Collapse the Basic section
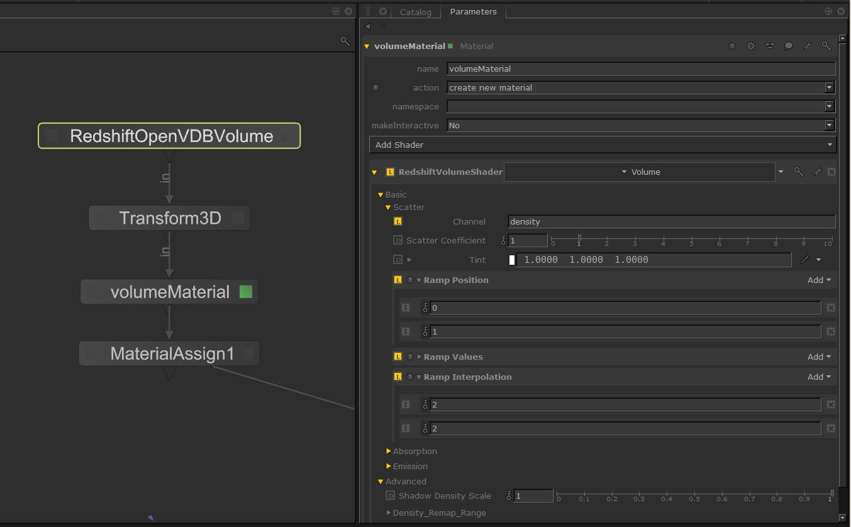 tap(381, 194)
